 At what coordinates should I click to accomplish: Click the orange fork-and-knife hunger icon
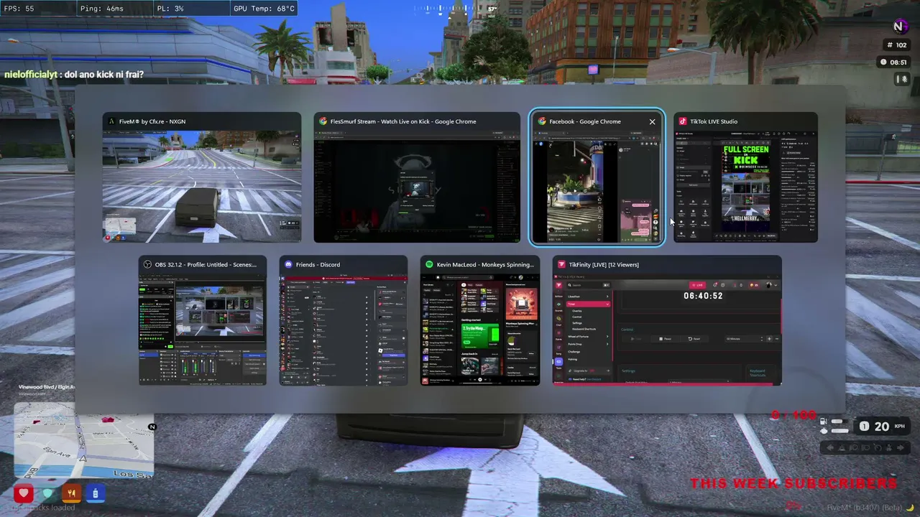(x=71, y=493)
